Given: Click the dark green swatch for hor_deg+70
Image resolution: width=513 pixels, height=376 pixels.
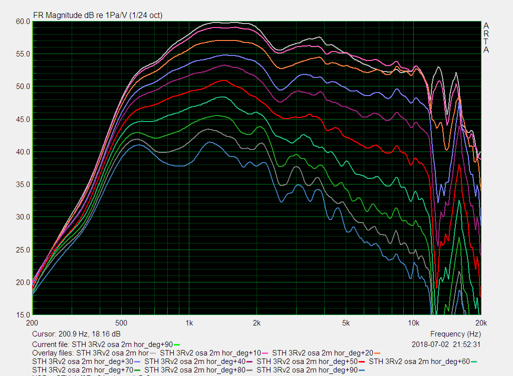Looking at the screenshot, I should (x=137, y=370).
